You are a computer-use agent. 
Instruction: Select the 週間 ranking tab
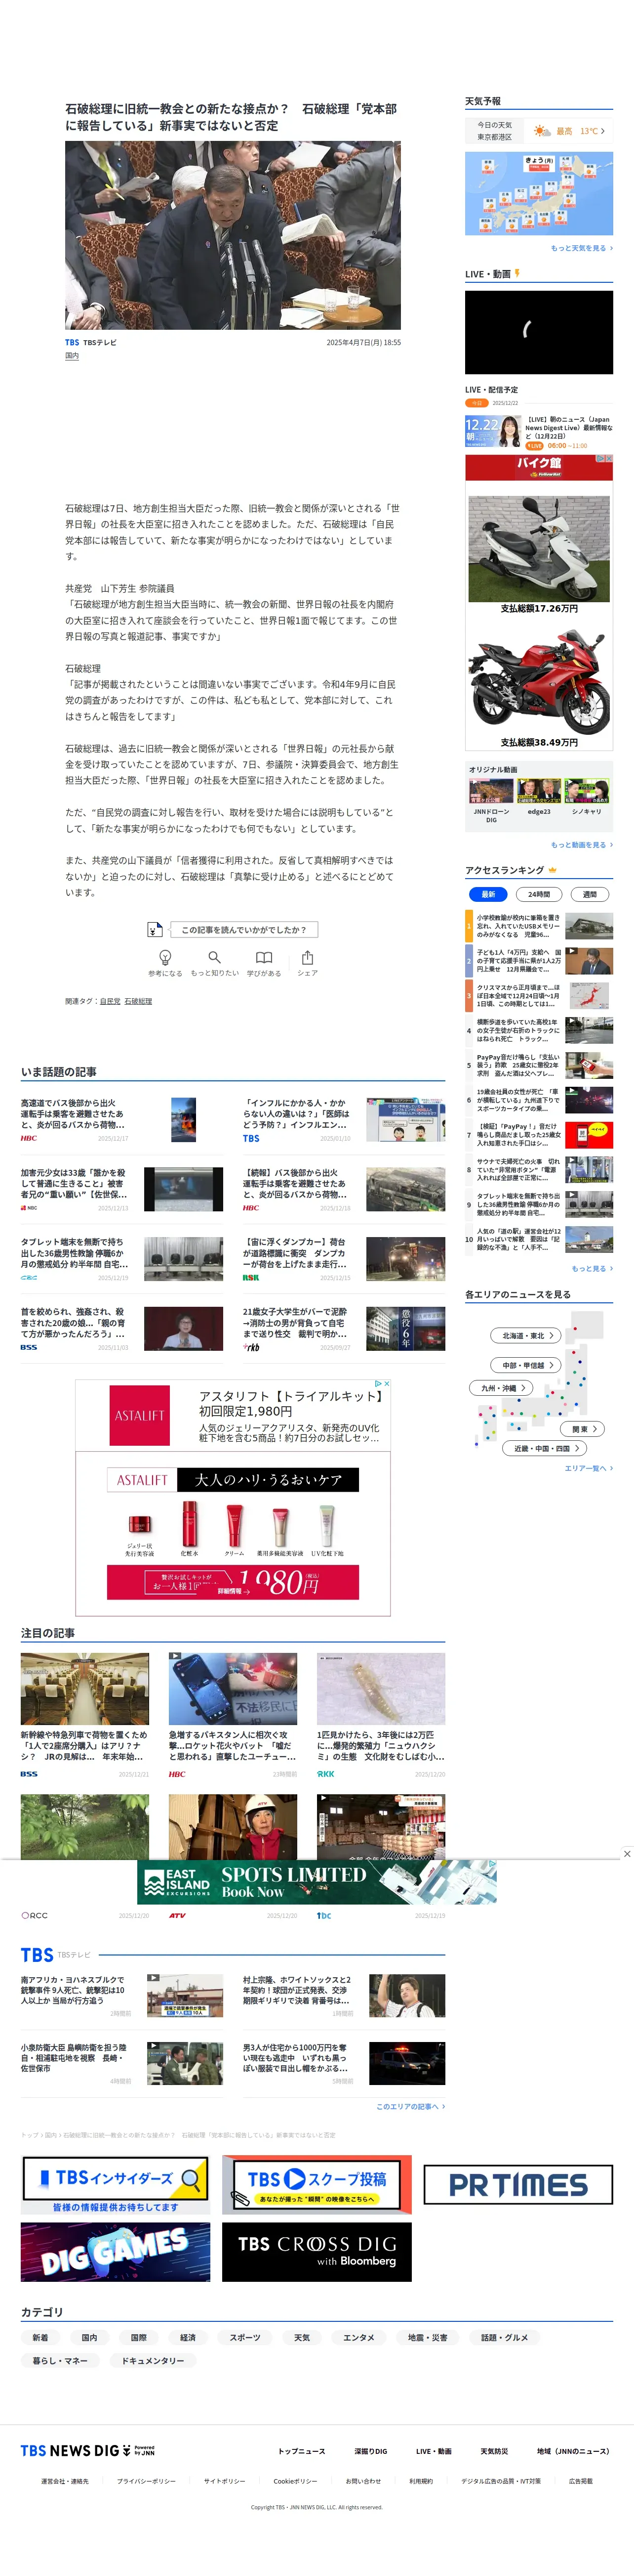[590, 894]
